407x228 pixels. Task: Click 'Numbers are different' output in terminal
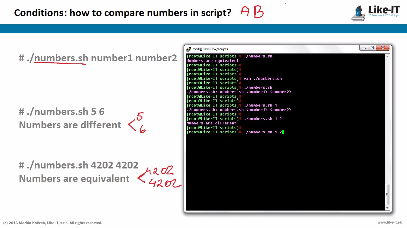coord(211,123)
